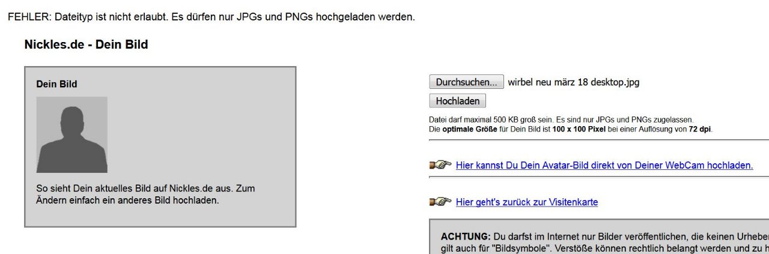769x254 pixels.
Task: Click the warning line mentioning Bildsymbole
Action: coord(601,248)
